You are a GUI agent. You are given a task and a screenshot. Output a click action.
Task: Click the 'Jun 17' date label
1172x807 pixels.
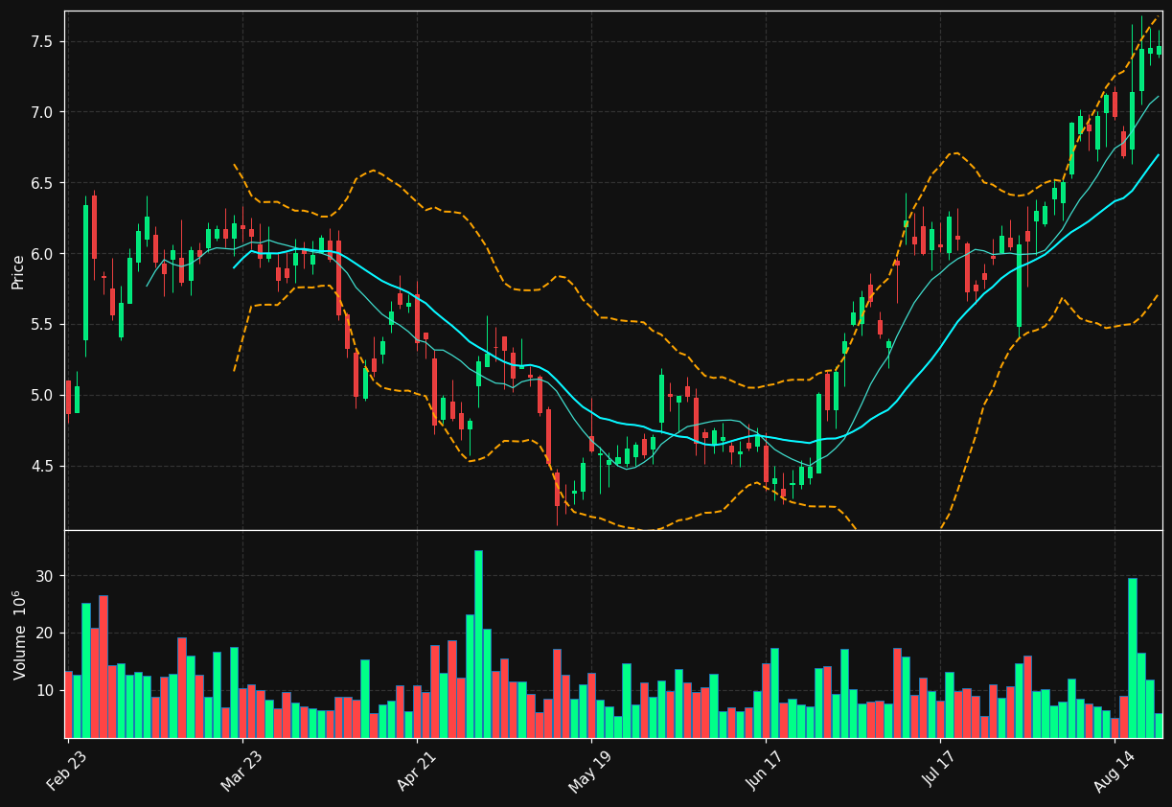point(764,772)
